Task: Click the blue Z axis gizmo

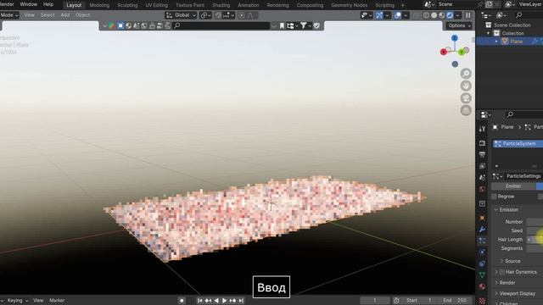Action: tap(455, 38)
